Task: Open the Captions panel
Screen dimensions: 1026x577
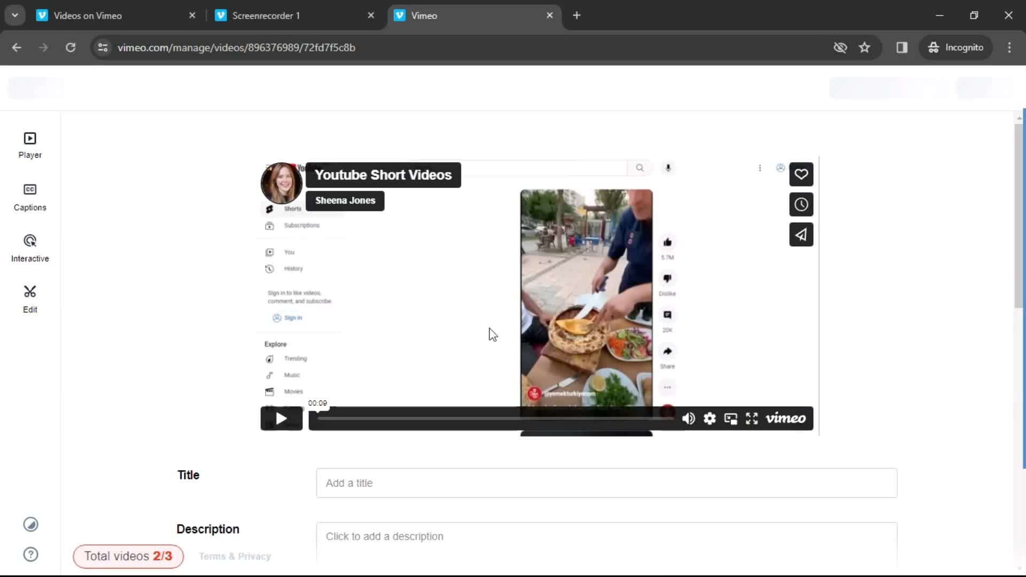Action: click(30, 197)
